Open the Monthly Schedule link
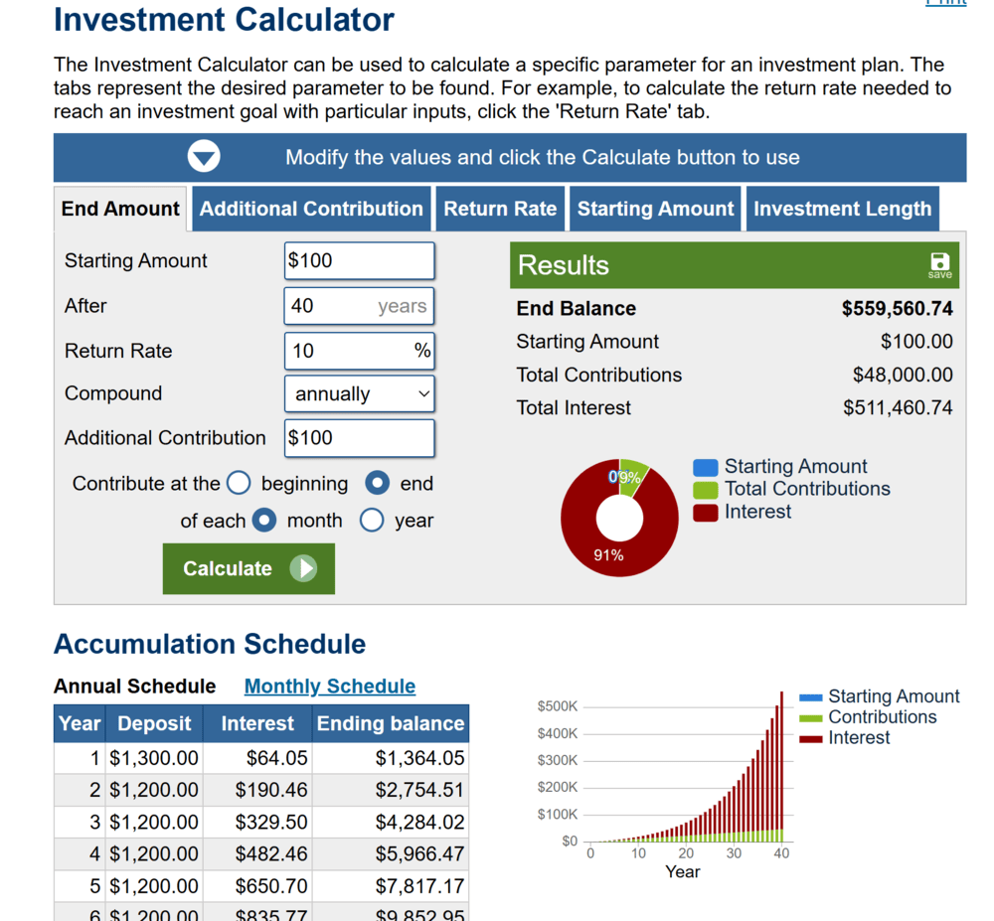Screen dimensions: 994x921 (x=330, y=687)
